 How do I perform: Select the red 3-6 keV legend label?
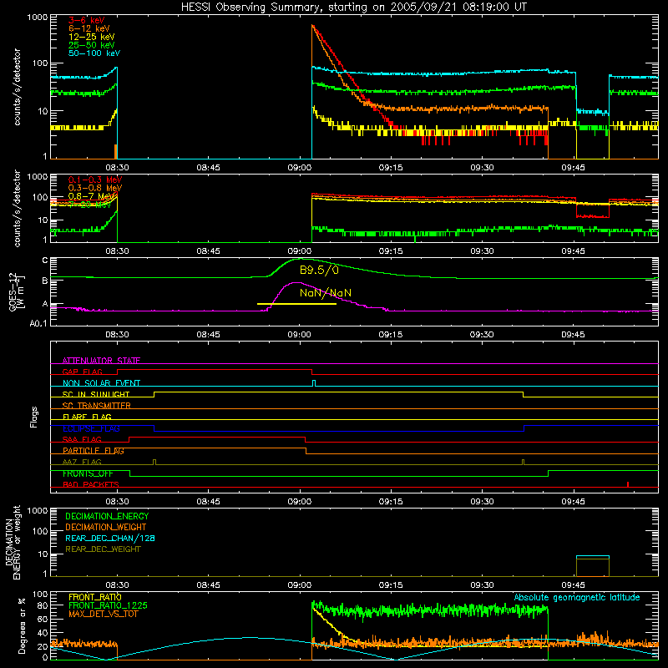tap(87, 20)
